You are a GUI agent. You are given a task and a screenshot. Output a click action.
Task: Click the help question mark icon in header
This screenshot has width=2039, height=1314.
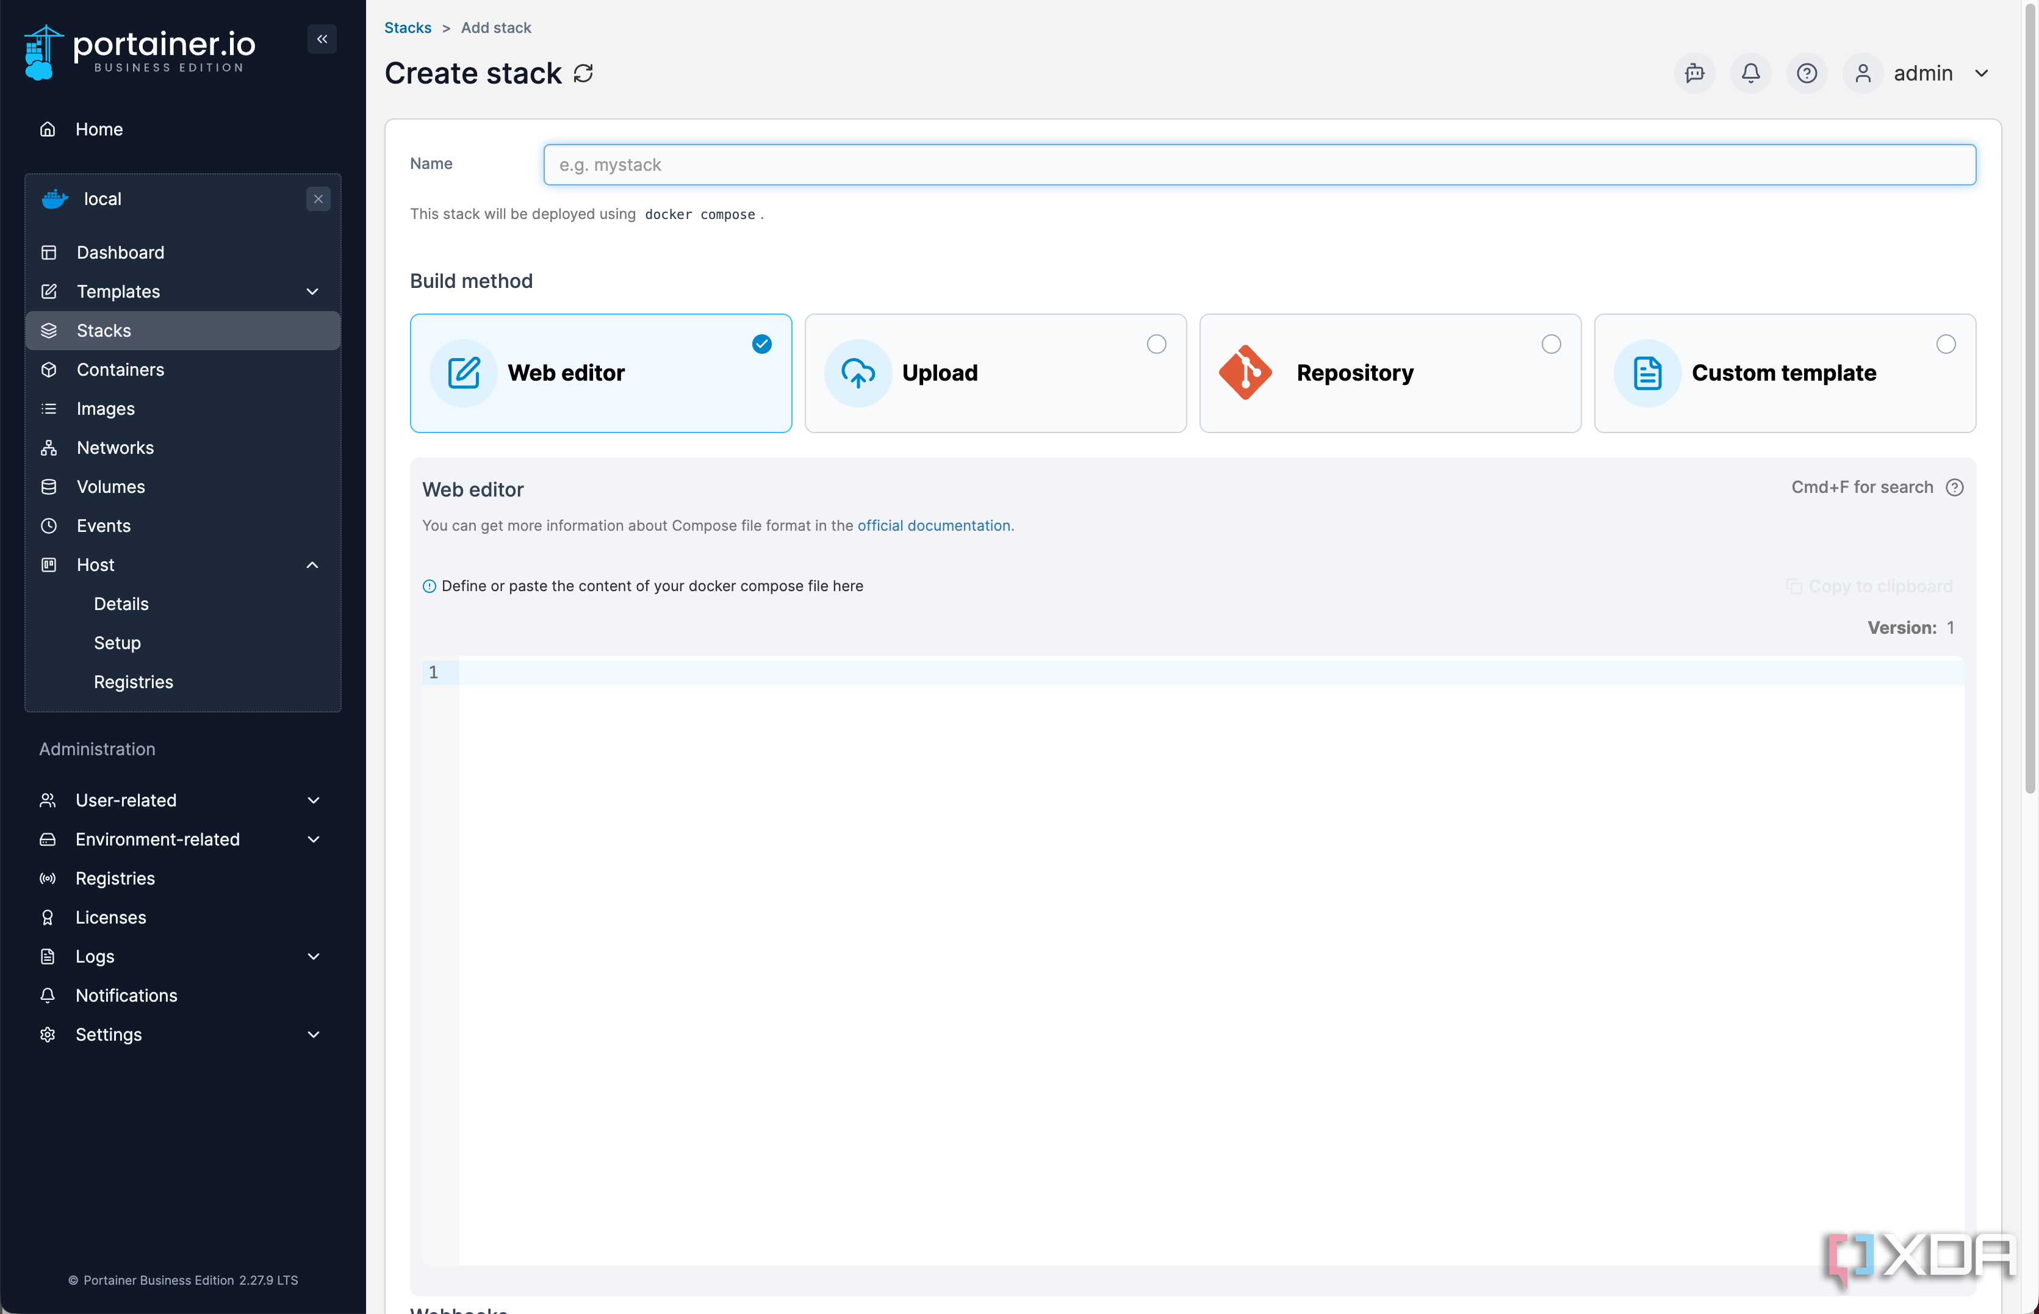click(x=1806, y=73)
